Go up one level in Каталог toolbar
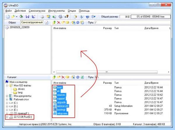This screenshot has height=130, width=175. pyautogui.click(x=54, y=77)
